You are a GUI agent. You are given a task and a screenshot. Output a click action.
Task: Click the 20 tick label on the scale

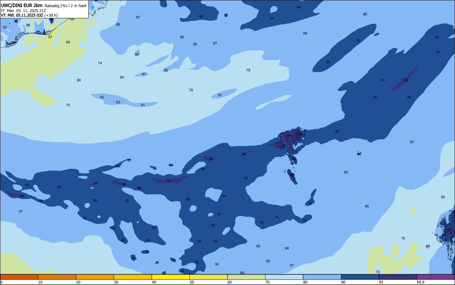coord(78,282)
